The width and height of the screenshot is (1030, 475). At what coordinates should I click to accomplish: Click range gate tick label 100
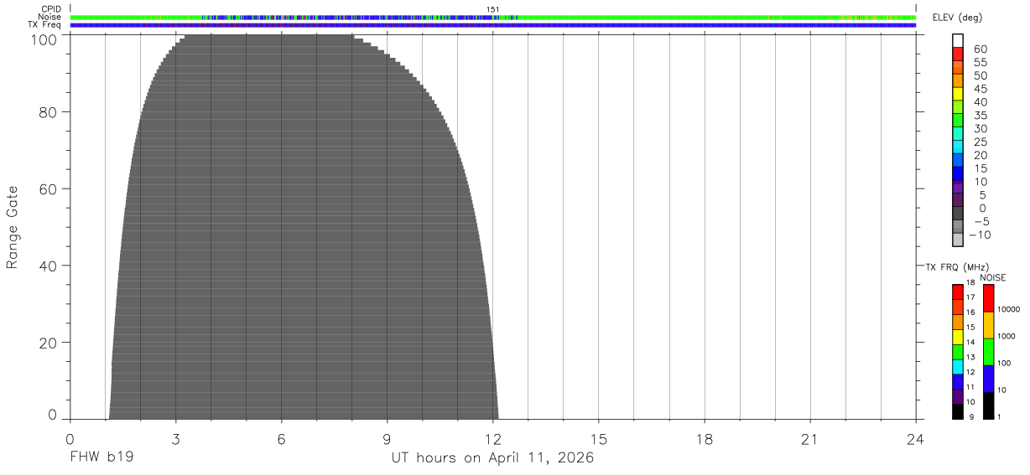click(46, 39)
